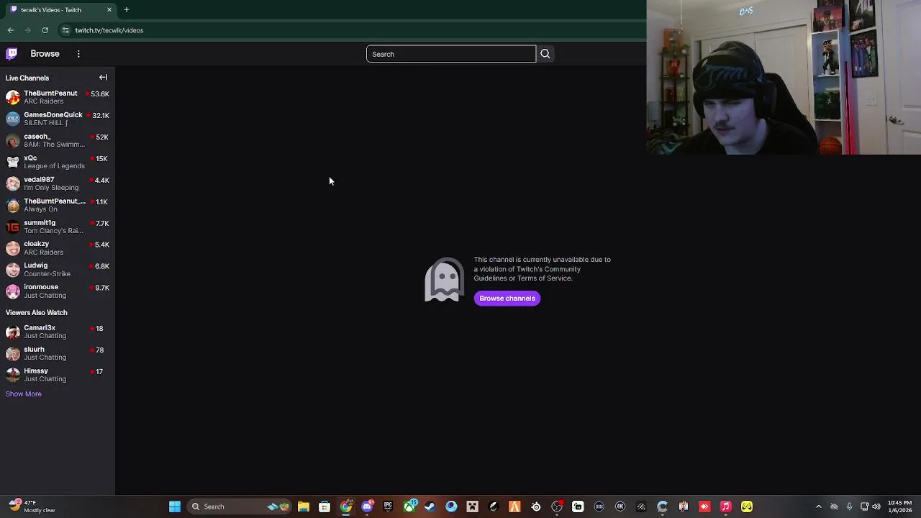
Task: Open Discord from taskbar
Action: click(x=367, y=506)
